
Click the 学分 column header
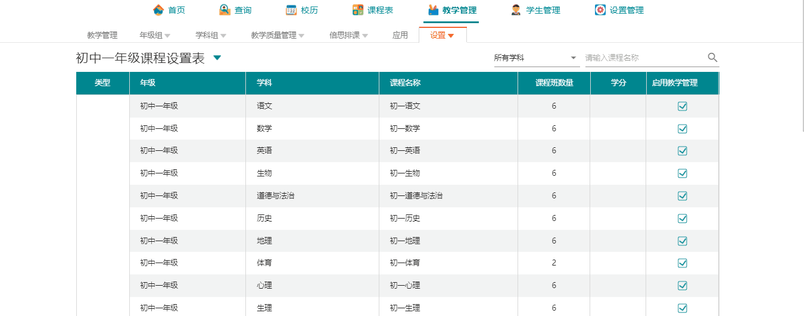click(618, 83)
